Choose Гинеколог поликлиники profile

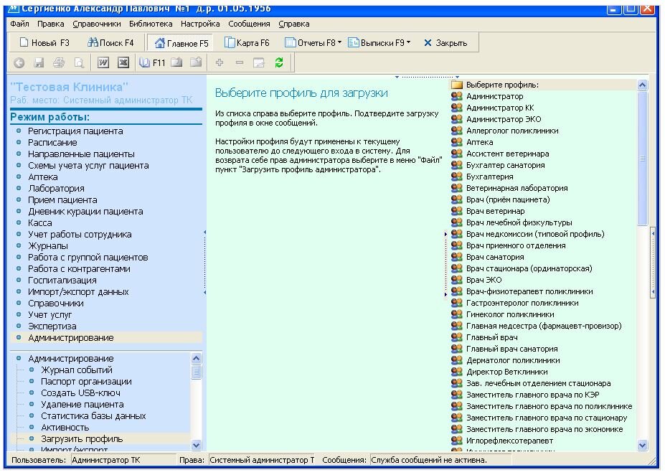click(x=510, y=314)
